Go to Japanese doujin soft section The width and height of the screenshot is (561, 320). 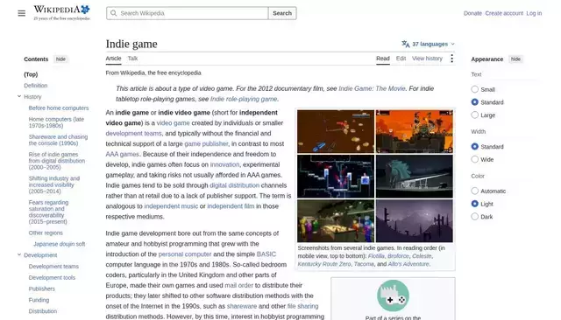[x=60, y=244]
